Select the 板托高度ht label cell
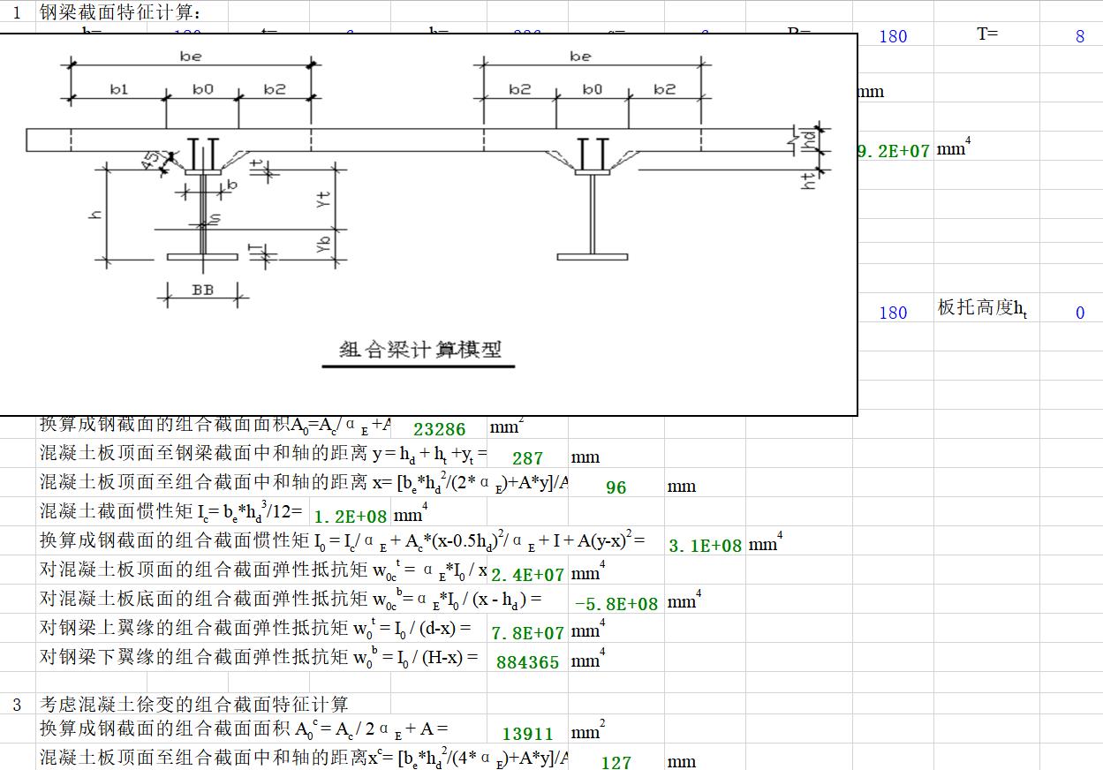 tap(982, 309)
